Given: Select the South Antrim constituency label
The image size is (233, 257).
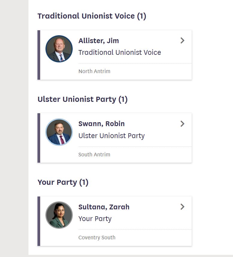Looking at the screenshot, I should (94, 155).
